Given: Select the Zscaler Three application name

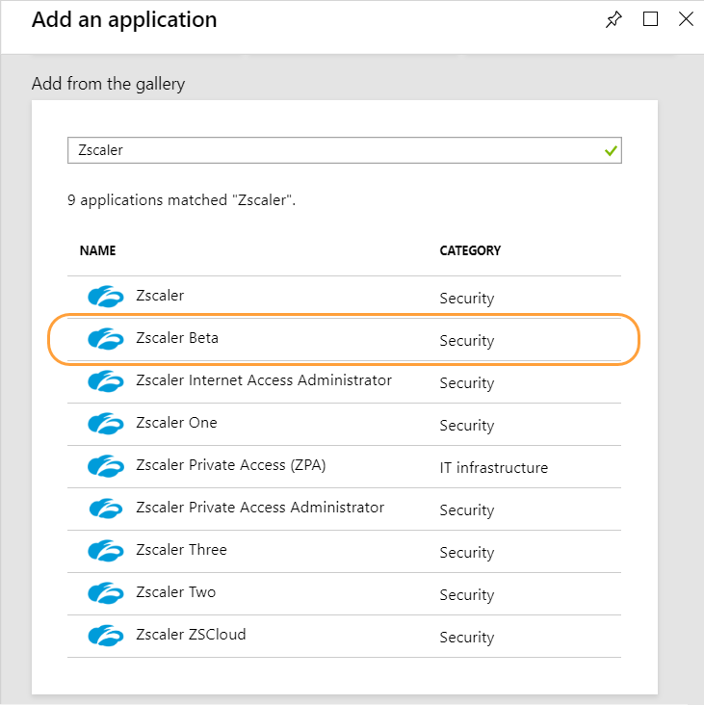Looking at the screenshot, I should click(x=182, y=549).
